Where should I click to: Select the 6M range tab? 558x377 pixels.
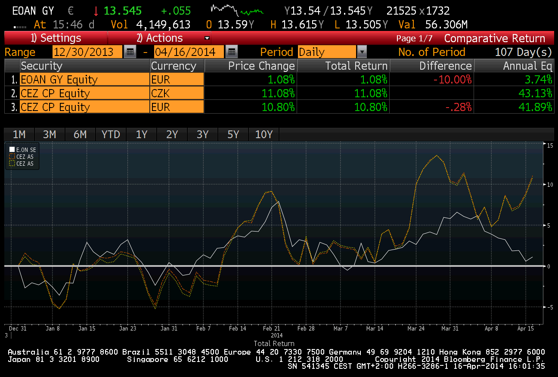click(x=80, y=134)
